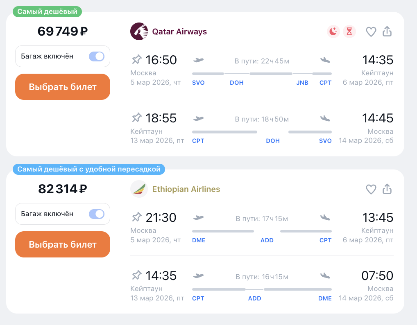
Task: Pin the 18:55 Cape Town return flight
Action: pos(136,118)
